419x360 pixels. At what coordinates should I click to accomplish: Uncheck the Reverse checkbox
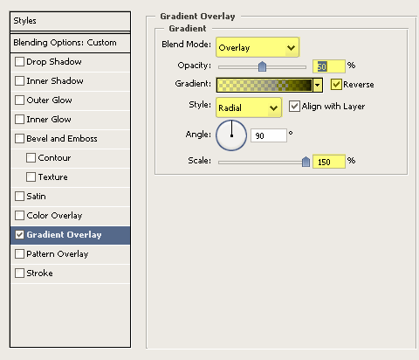tap(336, 85)
